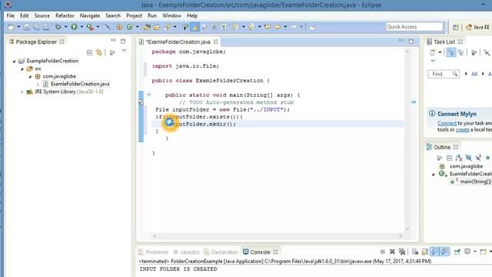
Task: Click the Print toolbar icon
Action: coord(46,28)
